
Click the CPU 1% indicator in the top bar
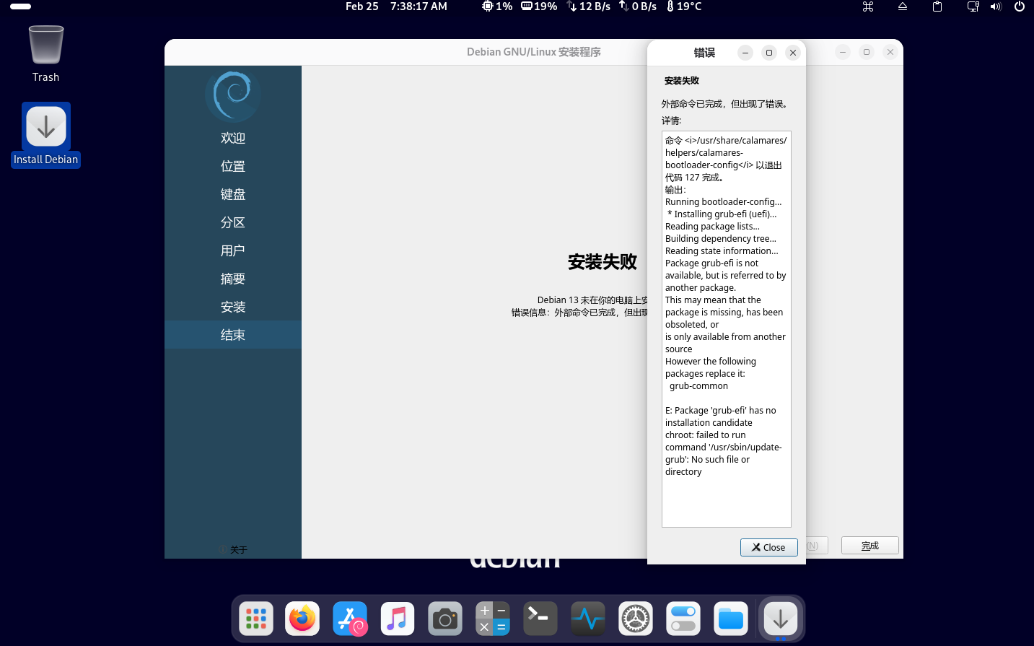coord(497,6)
